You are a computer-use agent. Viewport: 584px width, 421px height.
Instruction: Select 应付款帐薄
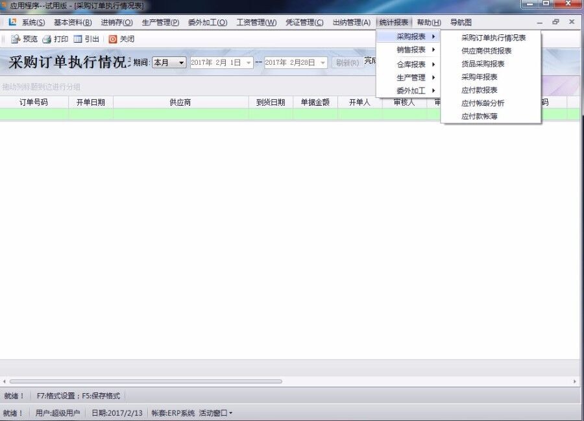point(480,116)
